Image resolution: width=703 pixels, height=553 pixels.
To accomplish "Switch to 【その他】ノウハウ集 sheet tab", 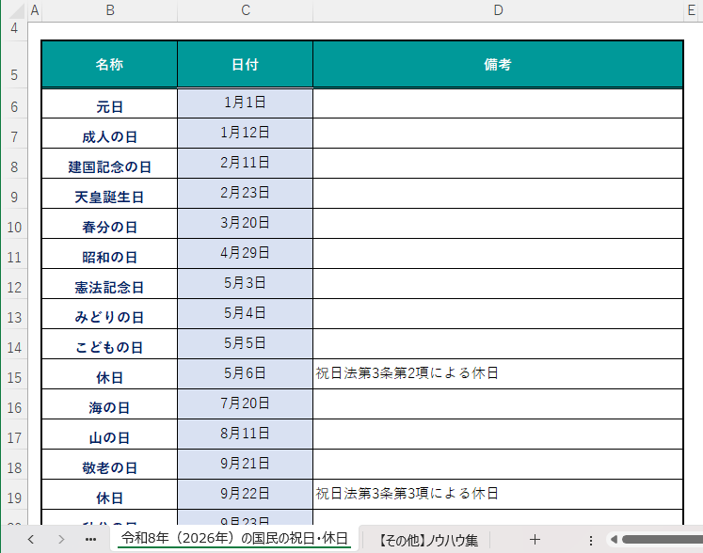I will 428,540.
